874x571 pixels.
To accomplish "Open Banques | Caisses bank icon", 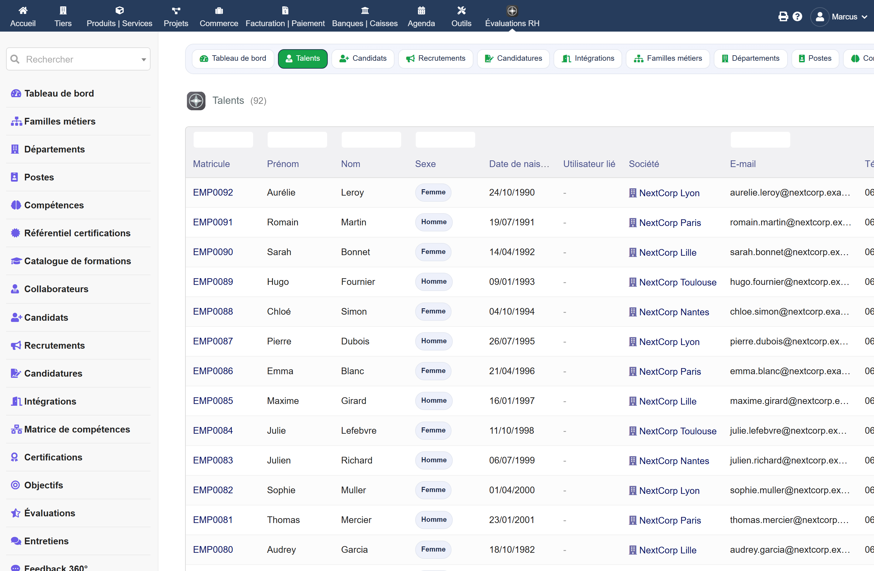I will (365, 10).
